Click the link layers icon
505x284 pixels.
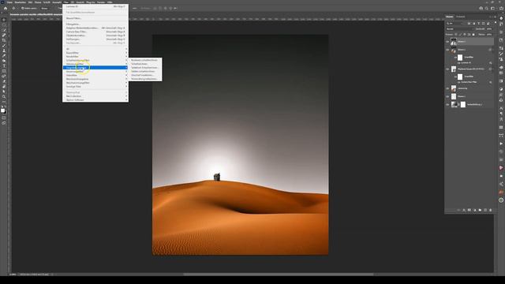(x=458, y=210)
